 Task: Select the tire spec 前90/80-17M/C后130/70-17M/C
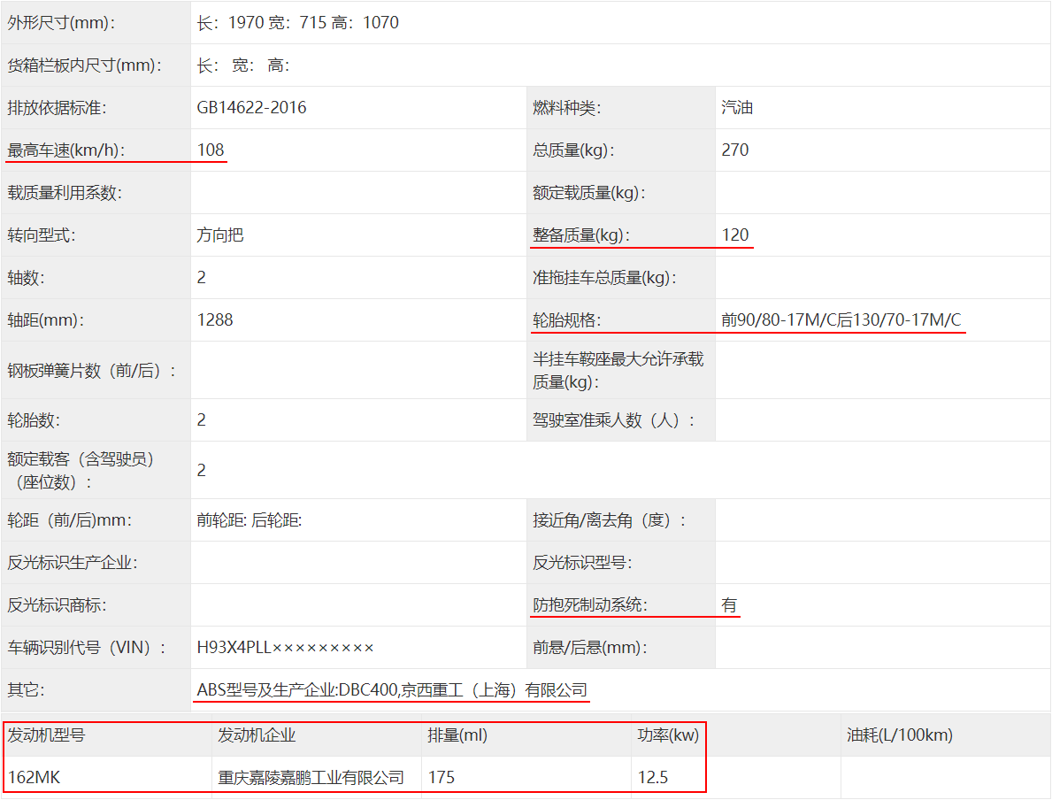click(x=841, y=319)
